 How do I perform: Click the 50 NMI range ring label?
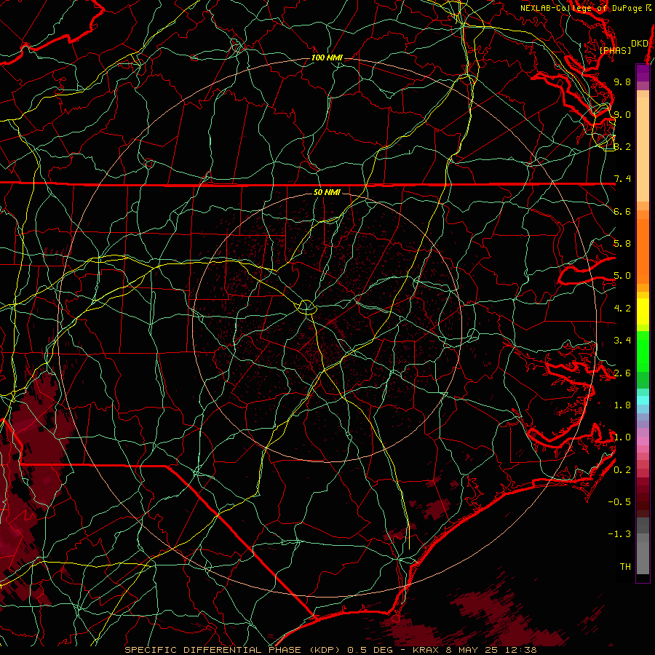tap(327, 193)
